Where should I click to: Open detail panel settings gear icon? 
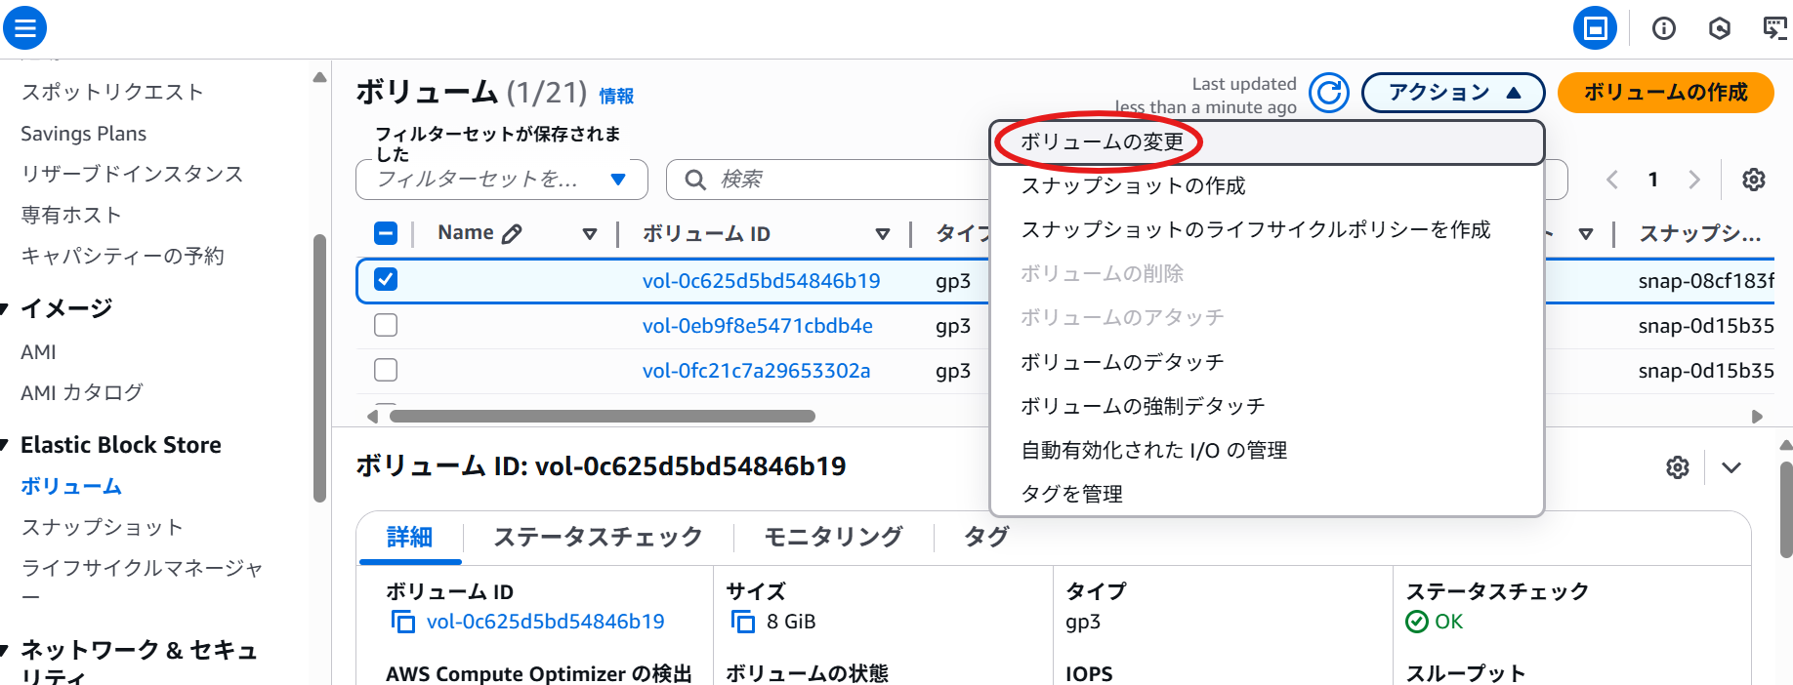click(1678, 467)
